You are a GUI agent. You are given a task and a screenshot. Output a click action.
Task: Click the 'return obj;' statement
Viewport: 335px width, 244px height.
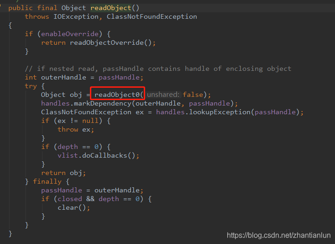point(63,173)
